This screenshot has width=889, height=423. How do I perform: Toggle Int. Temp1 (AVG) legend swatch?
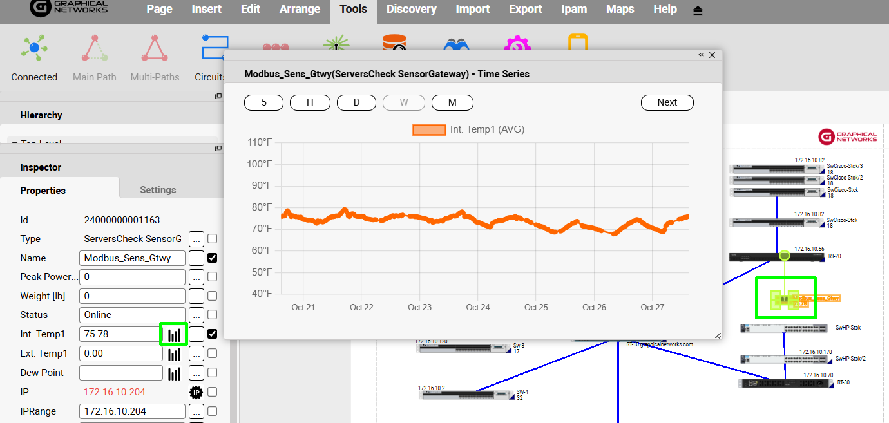coord(429,129)
